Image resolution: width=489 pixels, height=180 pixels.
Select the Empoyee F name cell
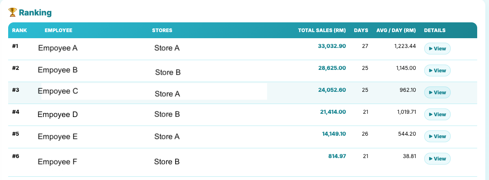pyautogui.click(x=57, y=162)
